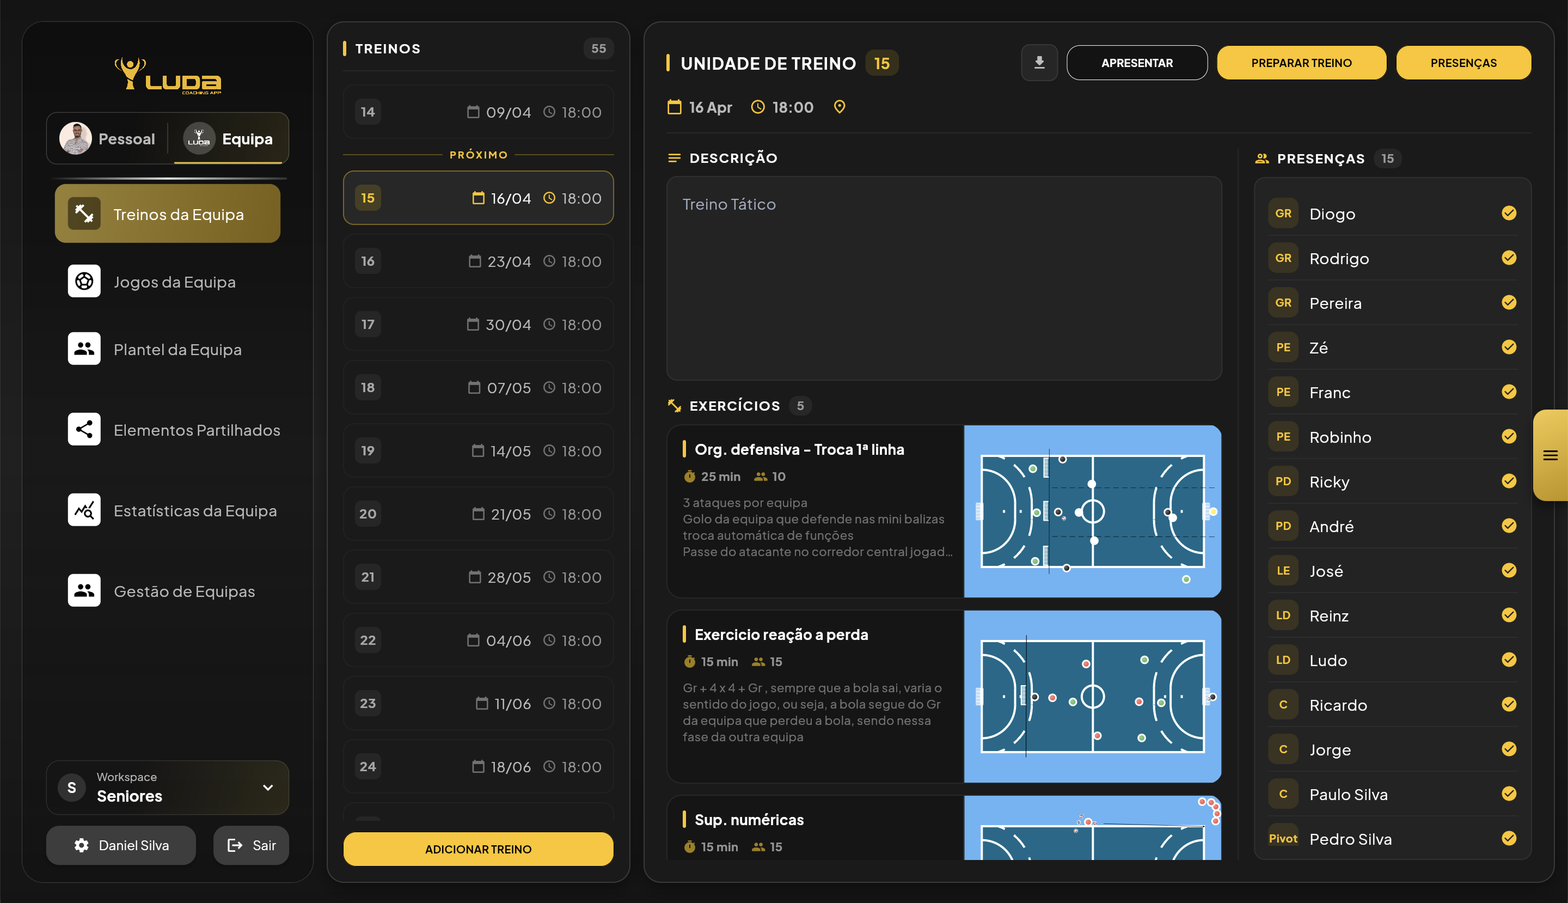
Task: Select training session 16 dated 23/04
Action: [x=477, y=261]
